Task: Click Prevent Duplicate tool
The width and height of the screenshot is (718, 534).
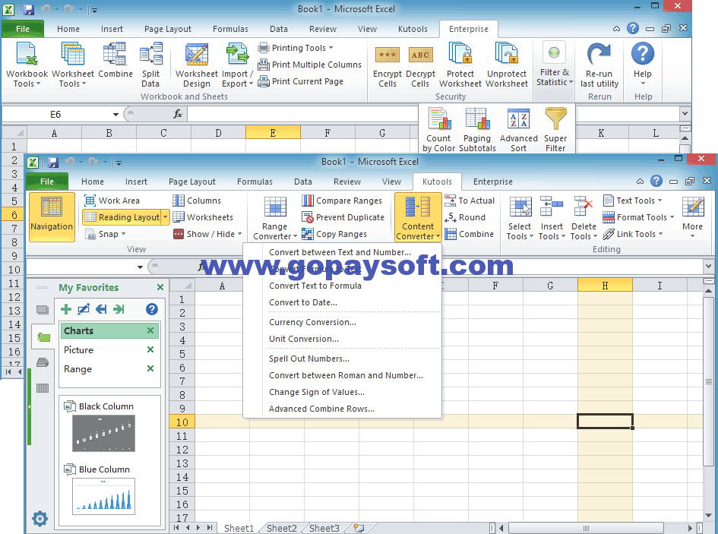Action: (x=343, y=217)
